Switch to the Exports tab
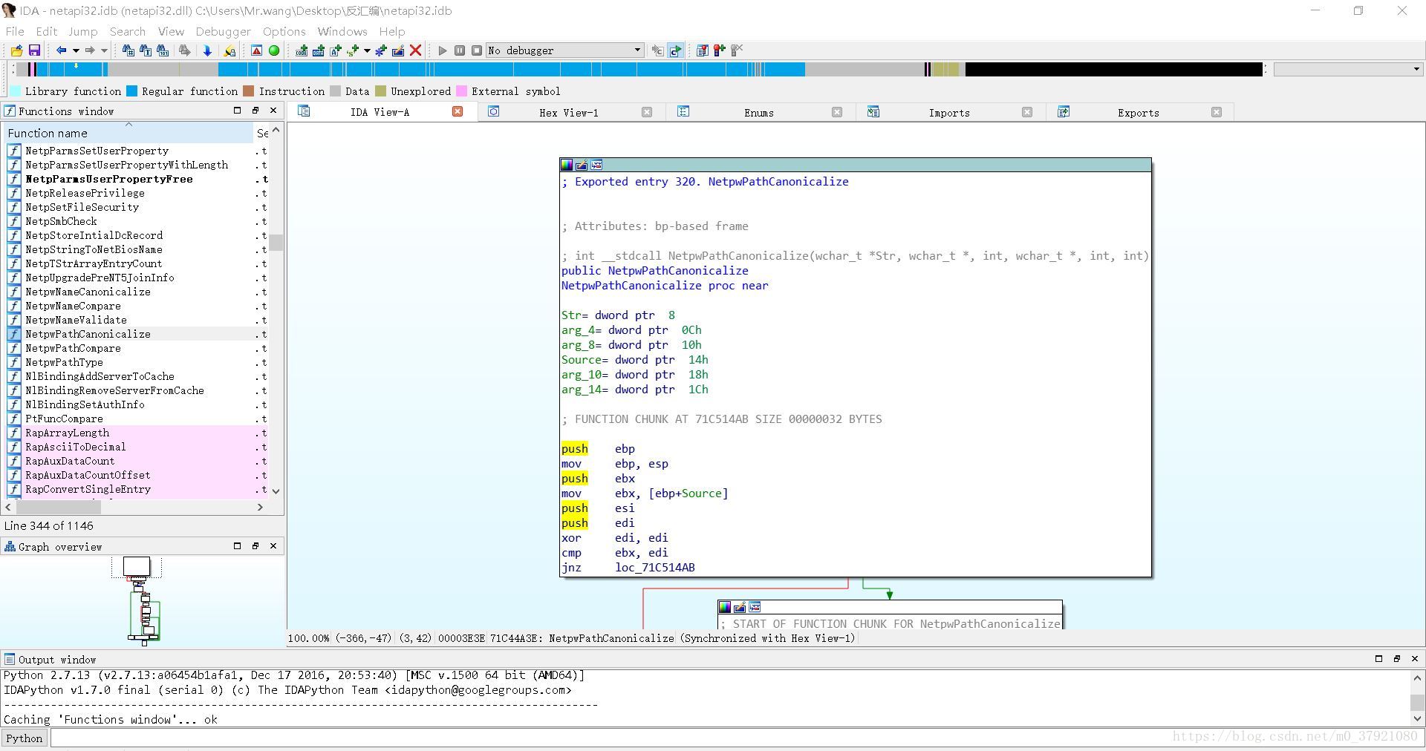 coord(1138,112)
